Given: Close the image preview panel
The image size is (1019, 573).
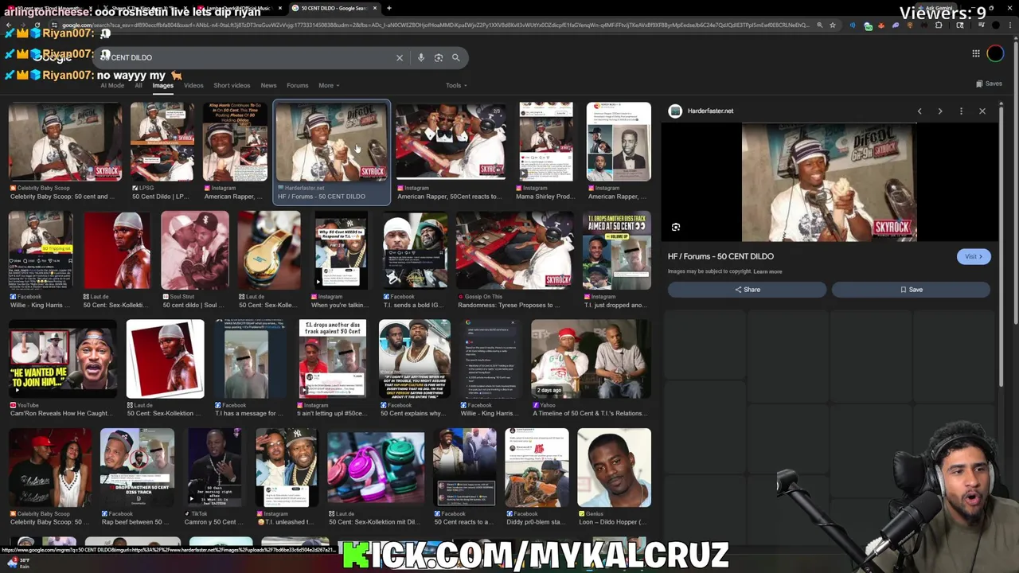Looking at the screenshot, I should click(982, 111).
